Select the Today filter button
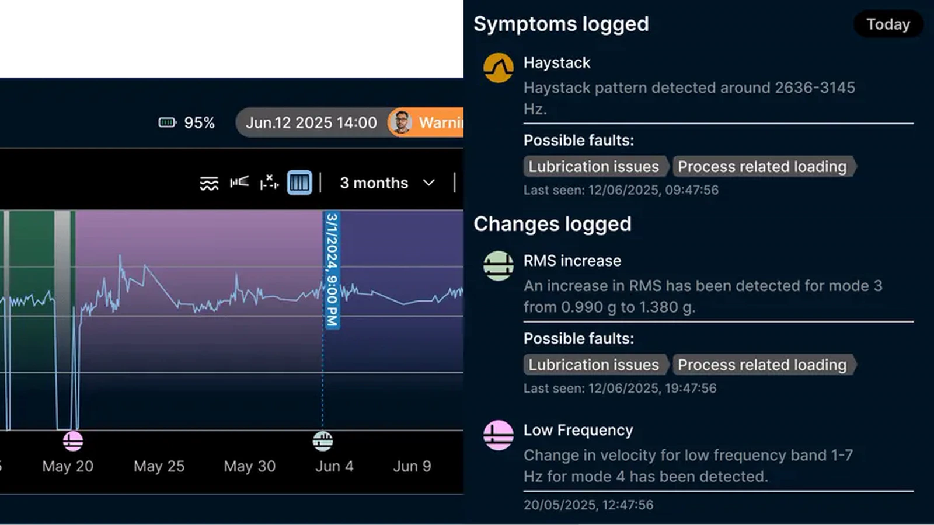Image resolution: width=934 pixels, height=525 pixels. (888, 24)
